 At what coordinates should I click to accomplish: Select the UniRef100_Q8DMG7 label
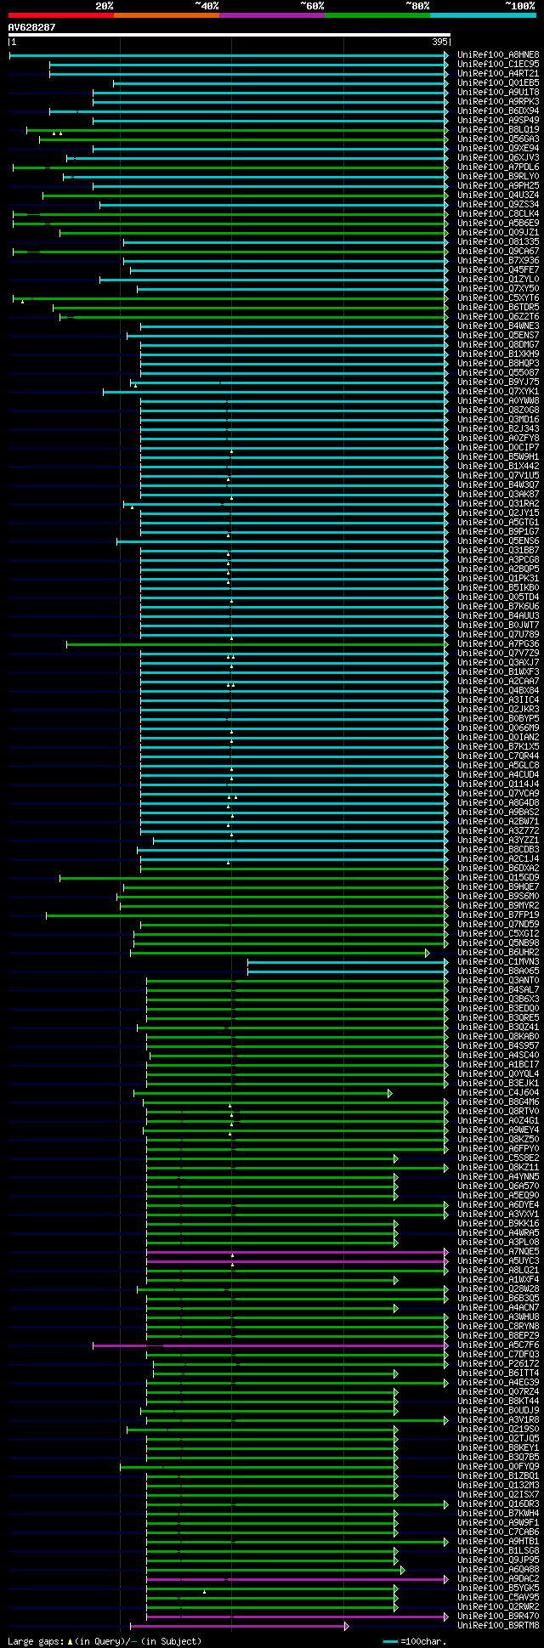(498, 344)
